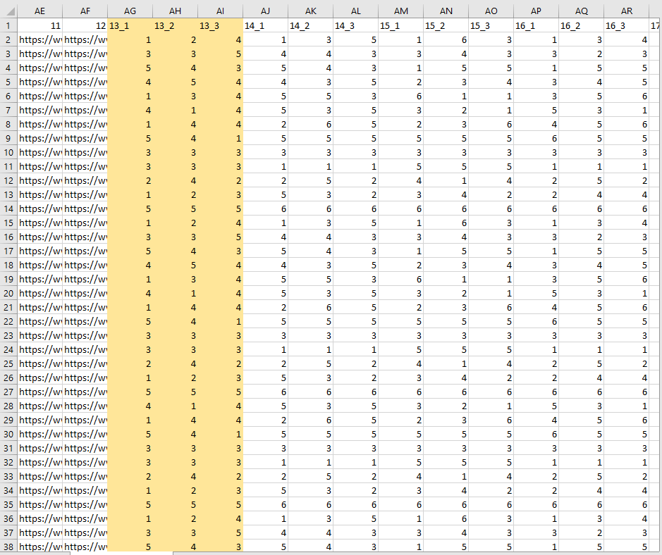
Task: Select the 15_1 header cell
Action: tap(400, 26)
